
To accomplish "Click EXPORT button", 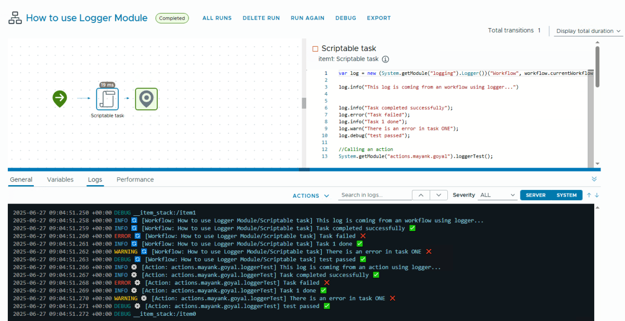I will [x=379, y=18].
